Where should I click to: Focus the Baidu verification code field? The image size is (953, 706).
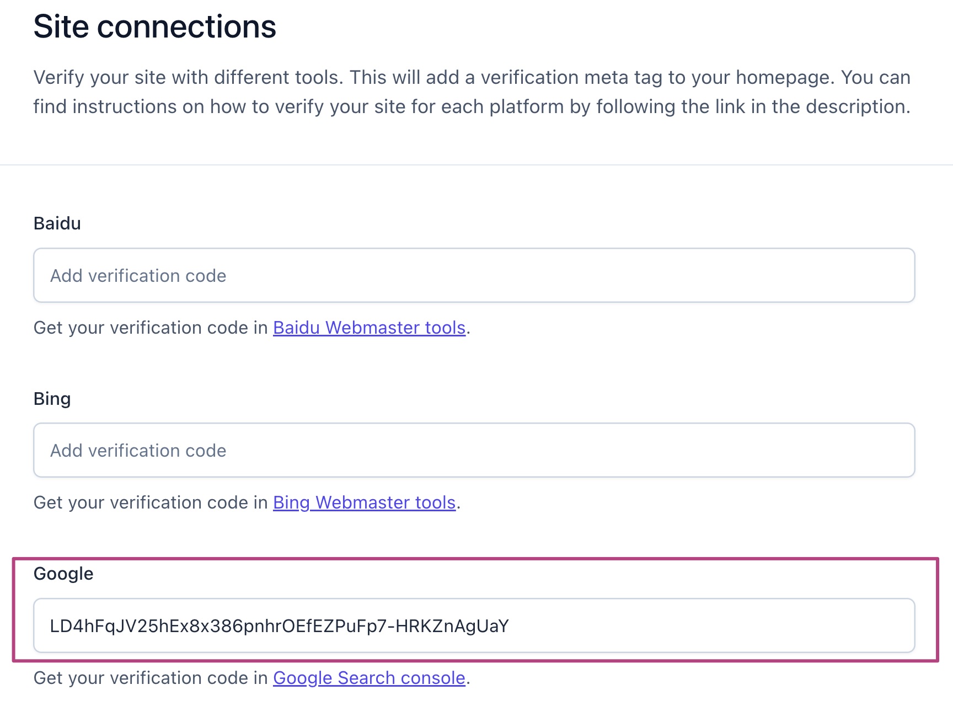[474, 275]
